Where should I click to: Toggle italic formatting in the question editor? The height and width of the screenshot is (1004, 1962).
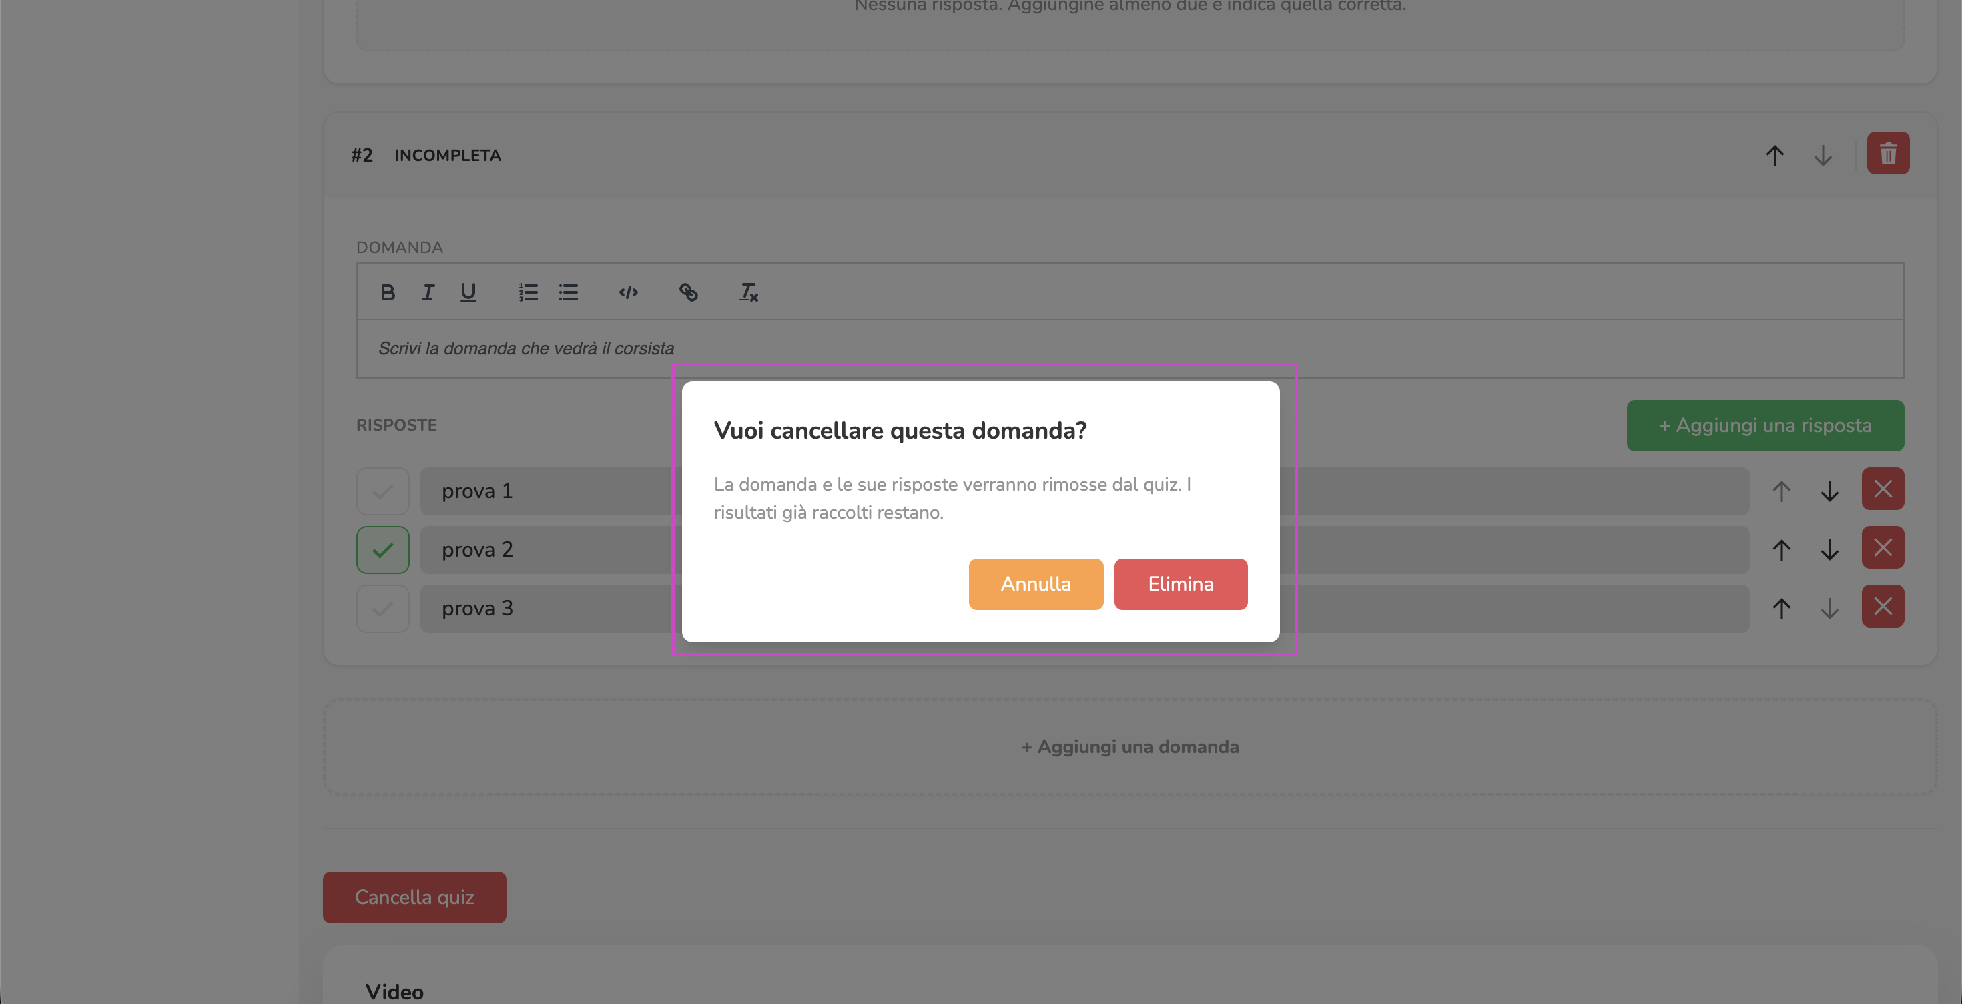(x=428, y=292)
